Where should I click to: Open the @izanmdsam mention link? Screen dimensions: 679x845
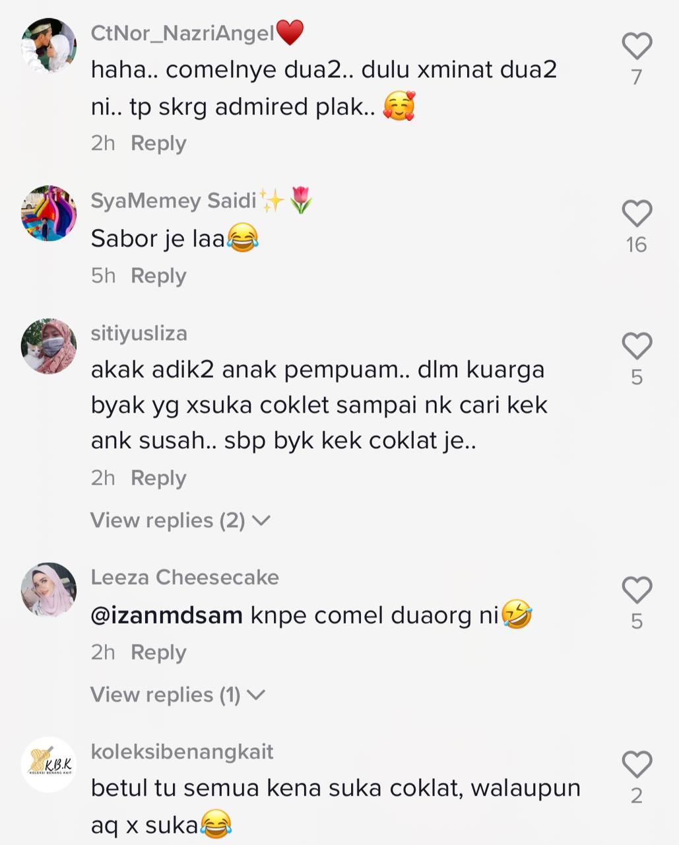coord(166,616)
